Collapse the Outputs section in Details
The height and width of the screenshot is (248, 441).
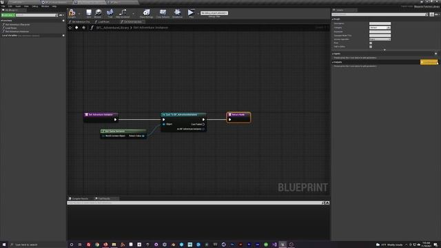point(333,62)
